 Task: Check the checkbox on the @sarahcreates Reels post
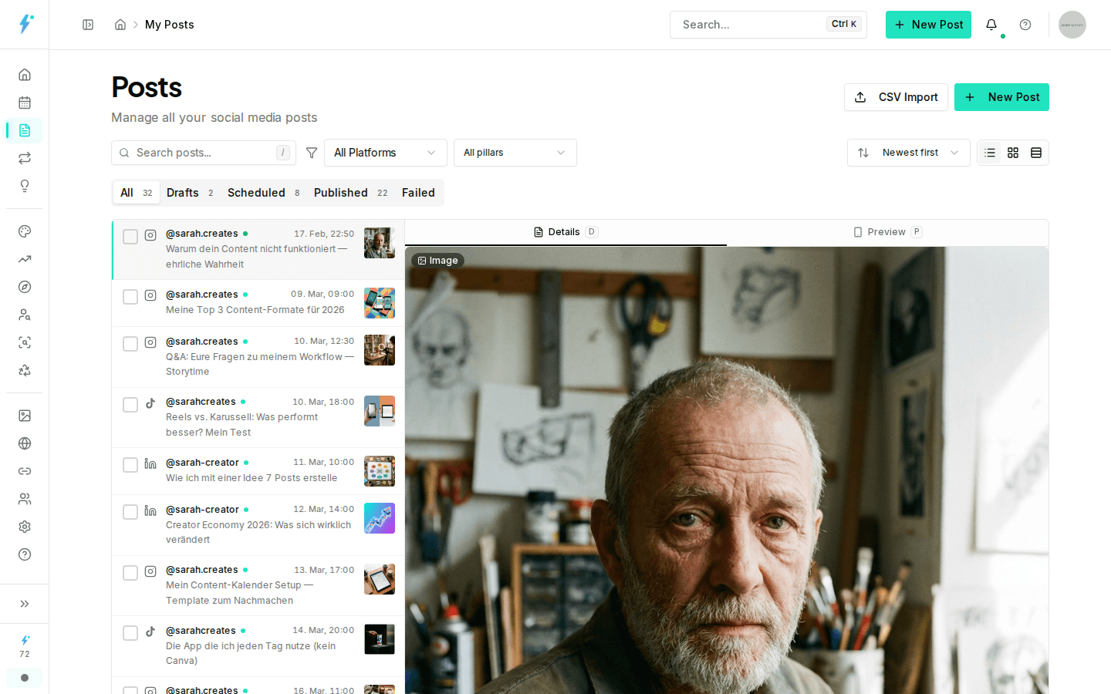(130, 404)
